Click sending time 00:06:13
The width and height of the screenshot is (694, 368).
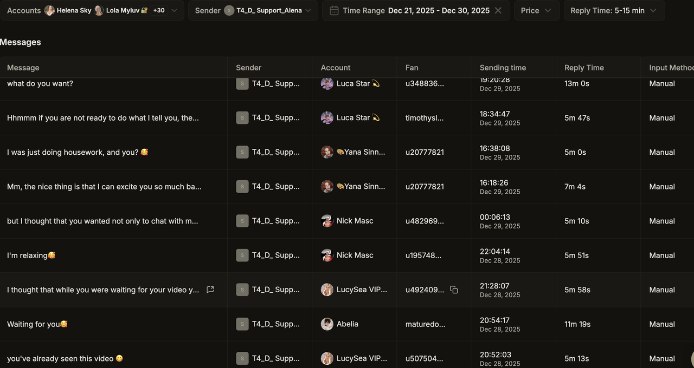(x=495, y=217)
